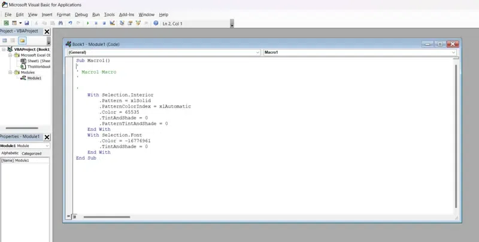
Task: Switch to the Categorized properties tab
Action: tap(32, 154)
